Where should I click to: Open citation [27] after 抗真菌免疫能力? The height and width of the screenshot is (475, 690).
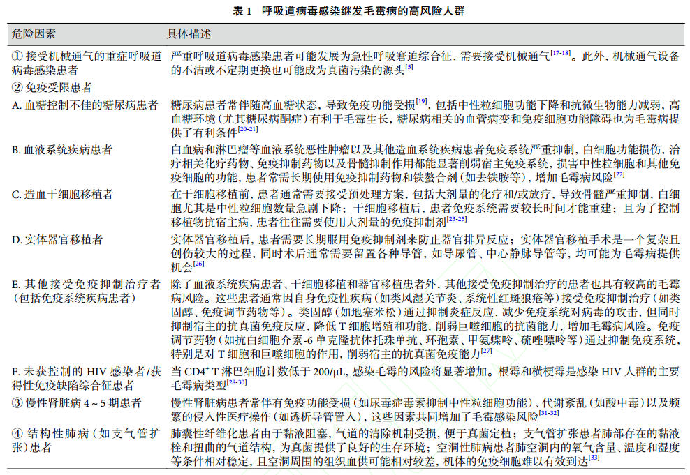point(486,350)
